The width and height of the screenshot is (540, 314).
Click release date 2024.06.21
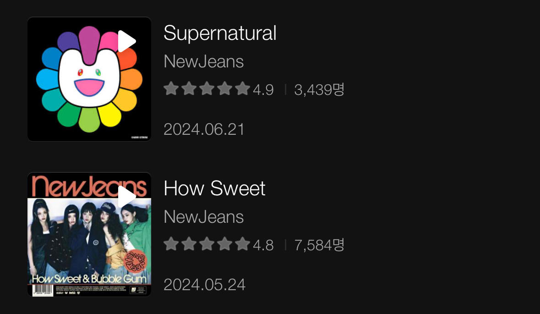tap(204, 129)
